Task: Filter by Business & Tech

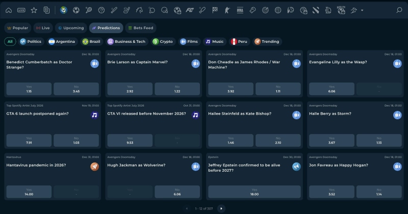Action: coord(126,42)
